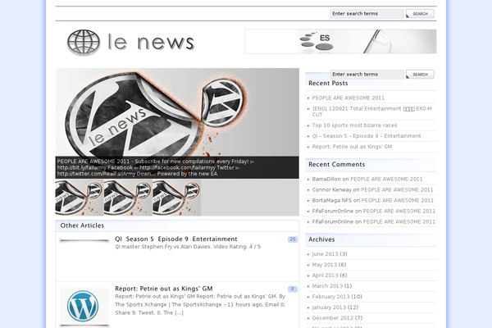Open the December 2012 archive
This screenshot has height=328, width=492.
click(x=332, y=318)
